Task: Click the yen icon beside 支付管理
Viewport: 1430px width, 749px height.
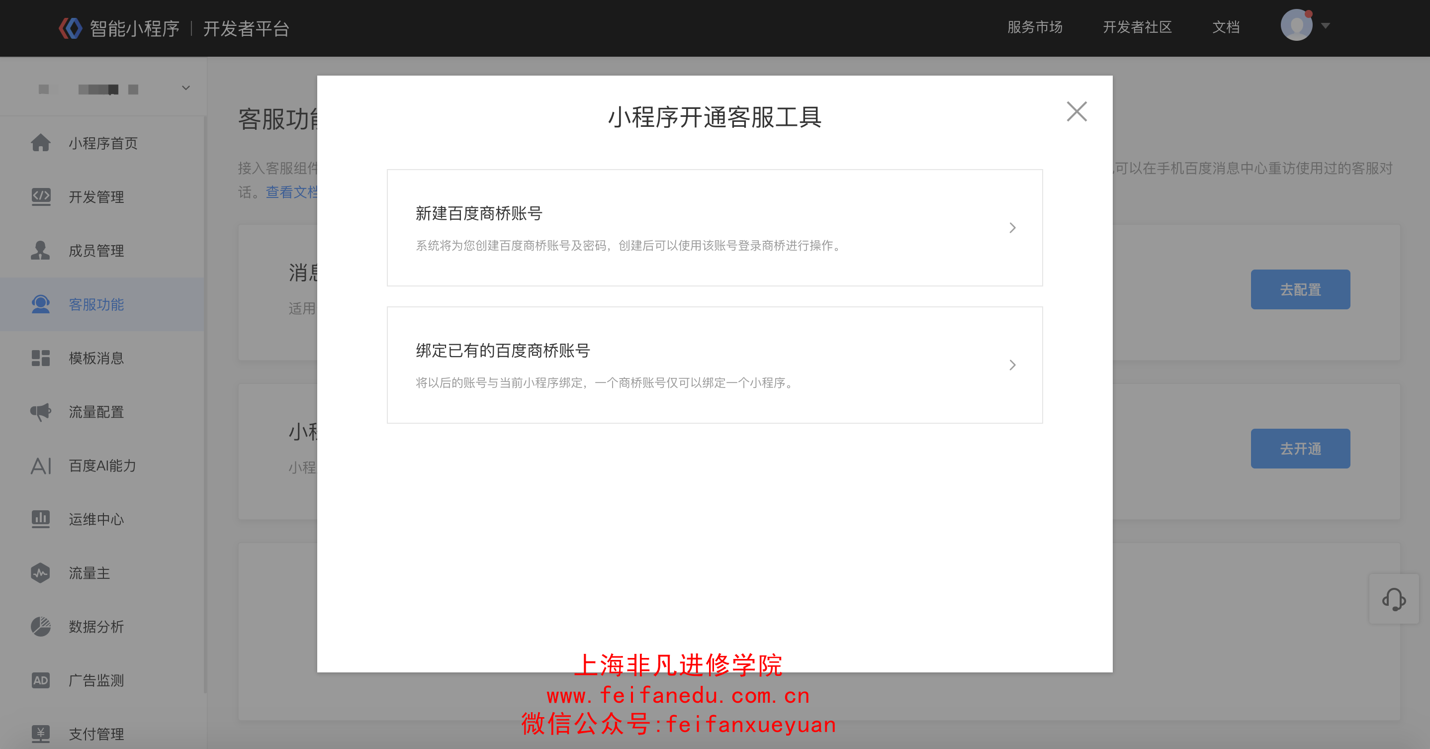Action: [x=41, y=734]
